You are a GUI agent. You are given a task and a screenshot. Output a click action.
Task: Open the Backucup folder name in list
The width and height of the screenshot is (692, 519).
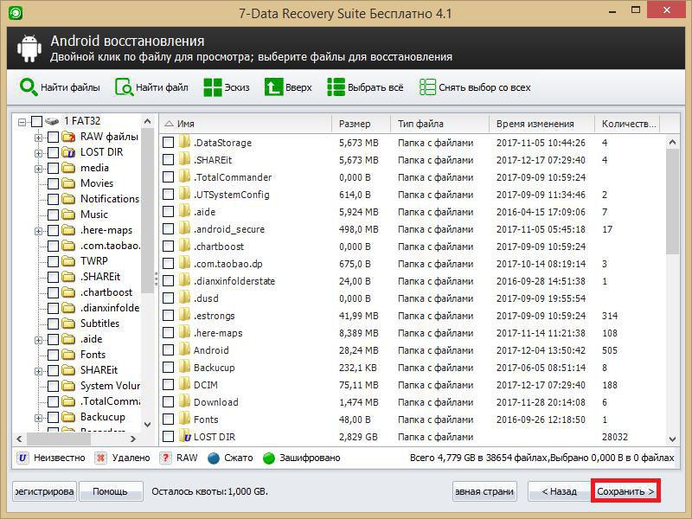point(214,367)
